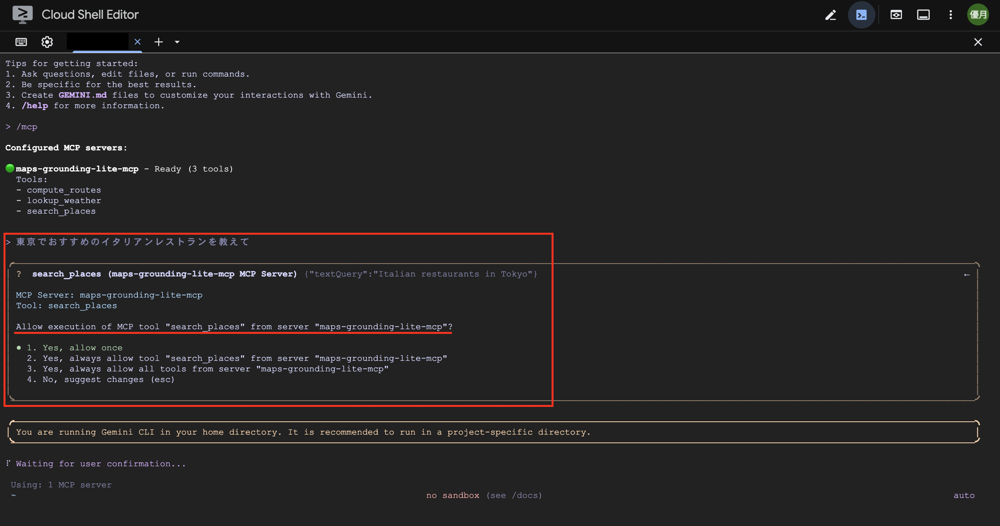This screenshot has width=1000, height=526.
Task: Click the left arrow in tool prompt box
Action: pos(967,275)
